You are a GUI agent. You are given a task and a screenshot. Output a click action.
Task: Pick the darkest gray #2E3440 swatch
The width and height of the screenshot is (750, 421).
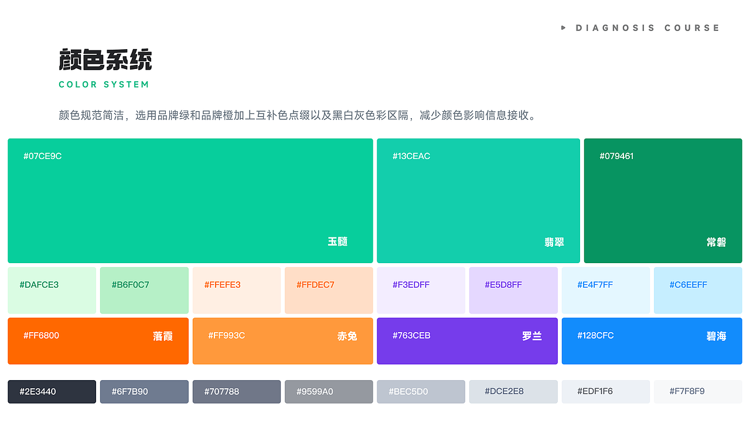(x=52, y=392)
